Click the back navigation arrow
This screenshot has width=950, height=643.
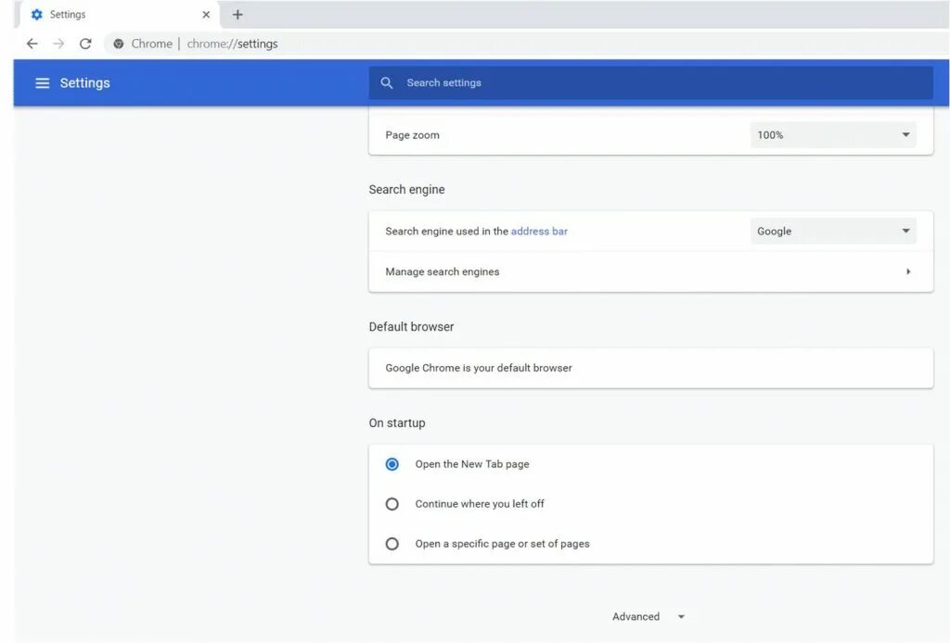(32, 44)
